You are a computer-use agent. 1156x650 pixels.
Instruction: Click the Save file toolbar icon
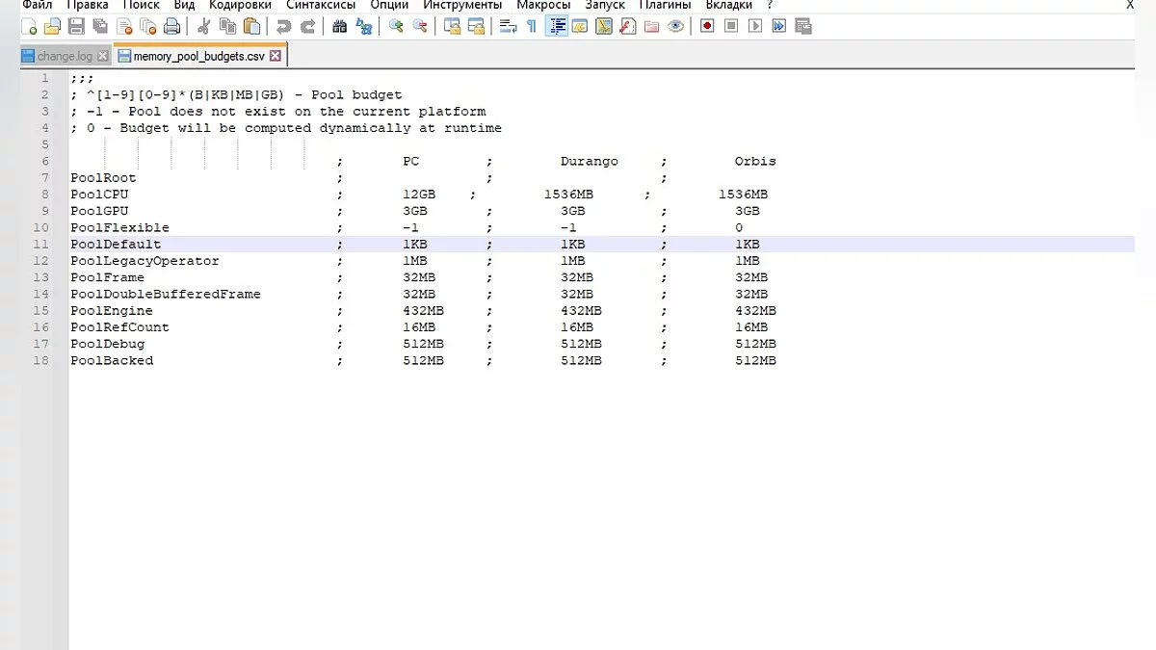pyautogui.click(x=76, y=27)
